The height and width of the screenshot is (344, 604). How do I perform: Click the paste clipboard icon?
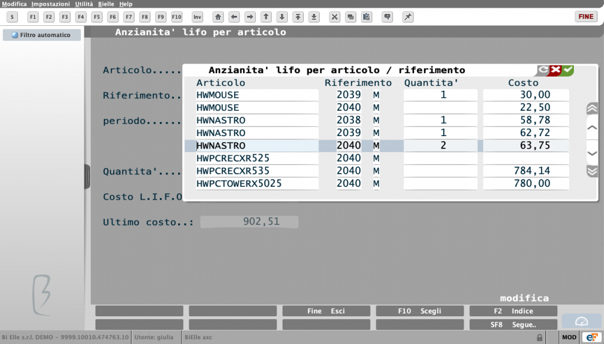(366, 17)
